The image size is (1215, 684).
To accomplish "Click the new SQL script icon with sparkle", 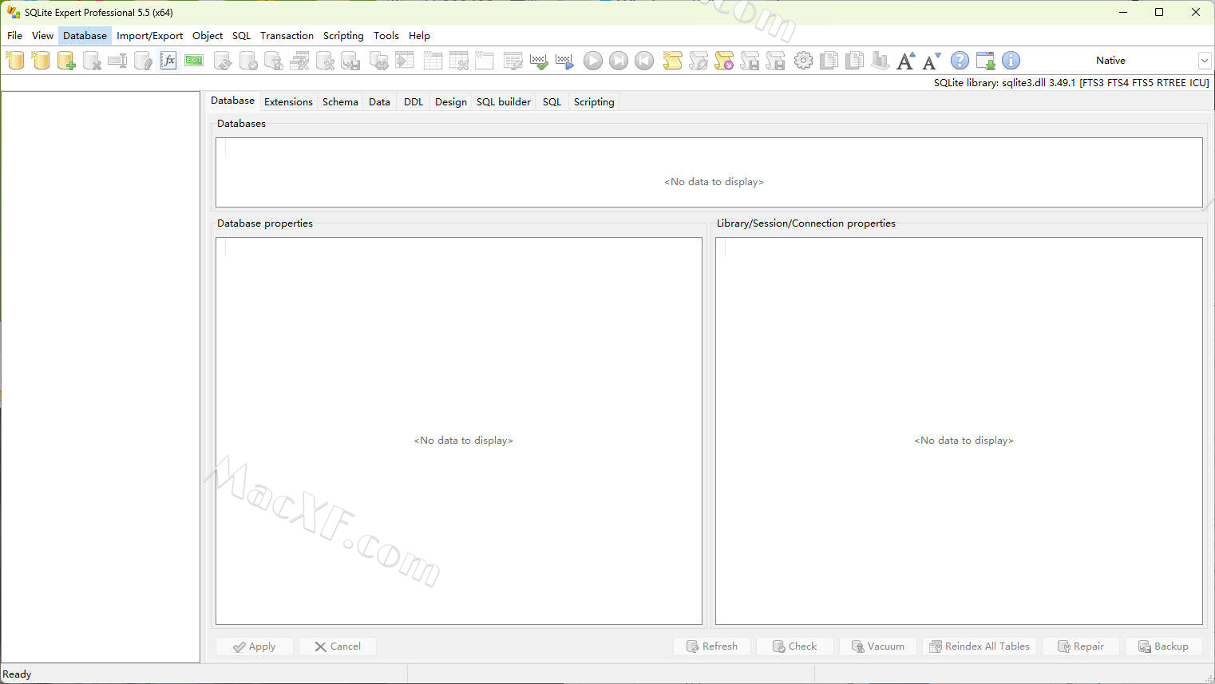I will [672, 61].
